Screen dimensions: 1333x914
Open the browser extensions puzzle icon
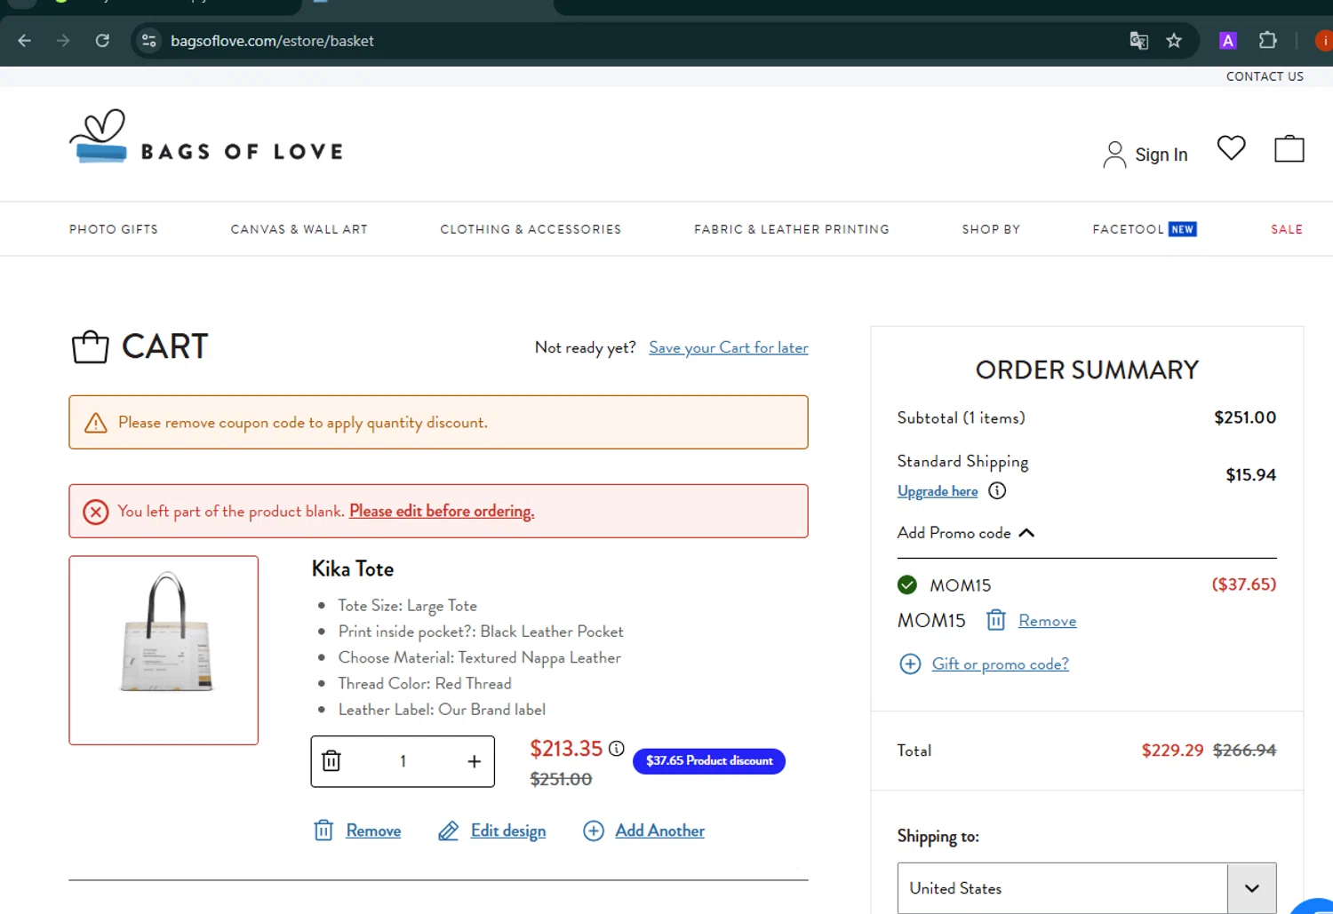click(x=1268, y=41)
